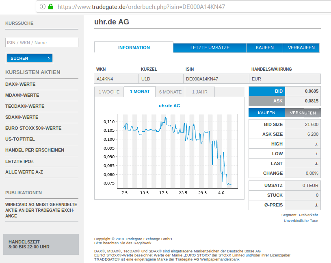
Task: Open the DAX®-WERTE price list
Action: (x=20, y=84)
